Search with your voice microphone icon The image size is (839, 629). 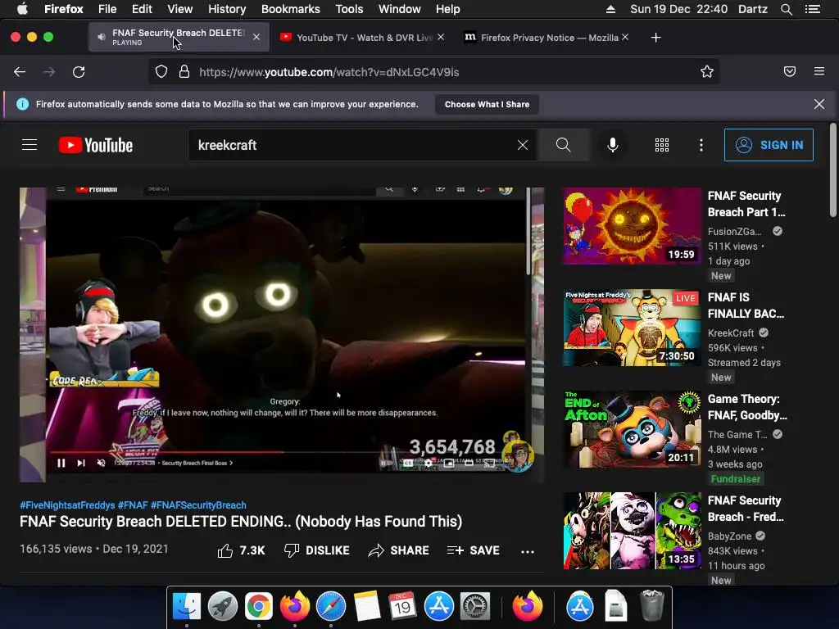click(x=613, y=145)
